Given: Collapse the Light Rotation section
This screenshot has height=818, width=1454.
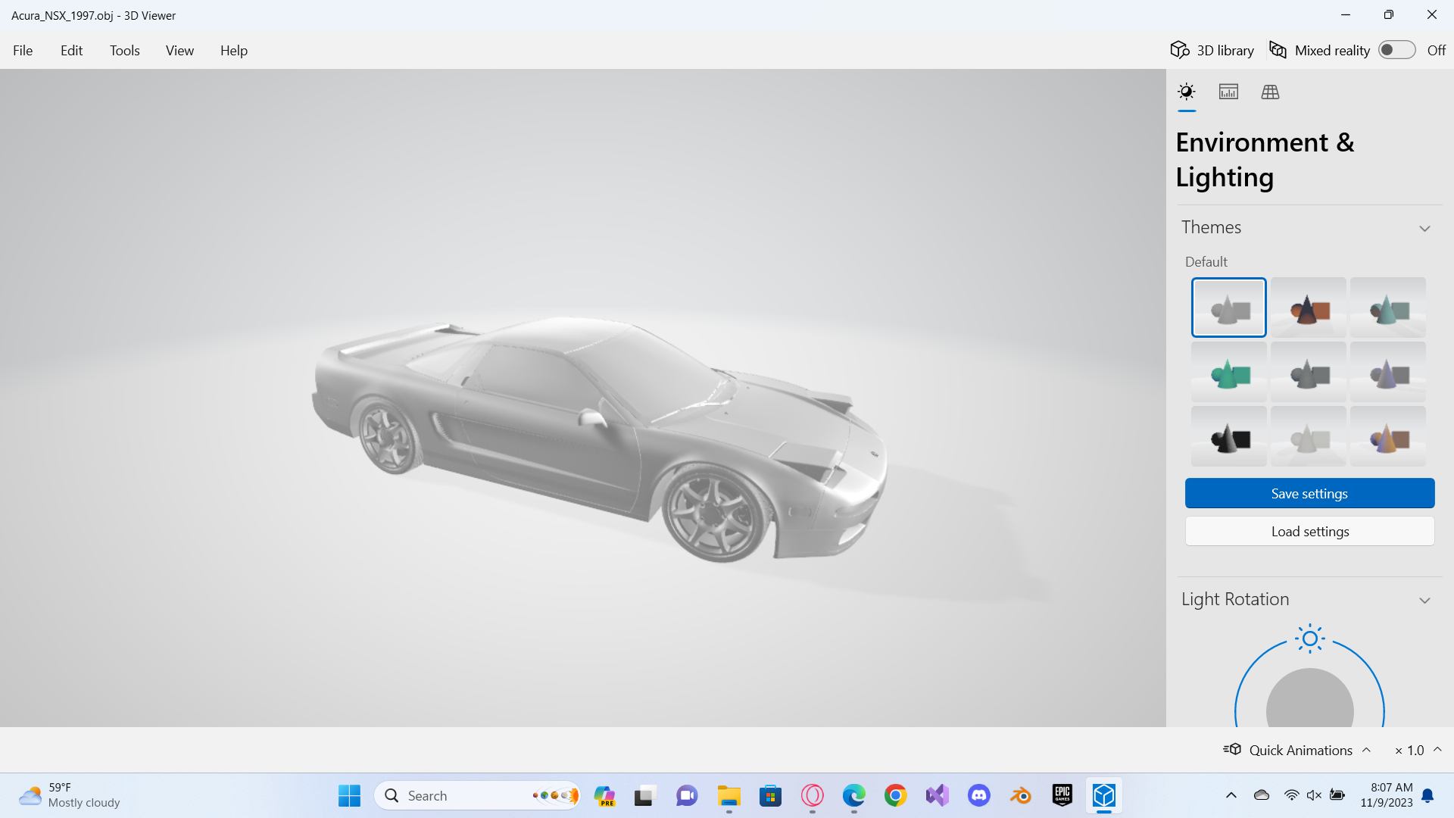Looking at the screenshot, I should pos(1424,600).
